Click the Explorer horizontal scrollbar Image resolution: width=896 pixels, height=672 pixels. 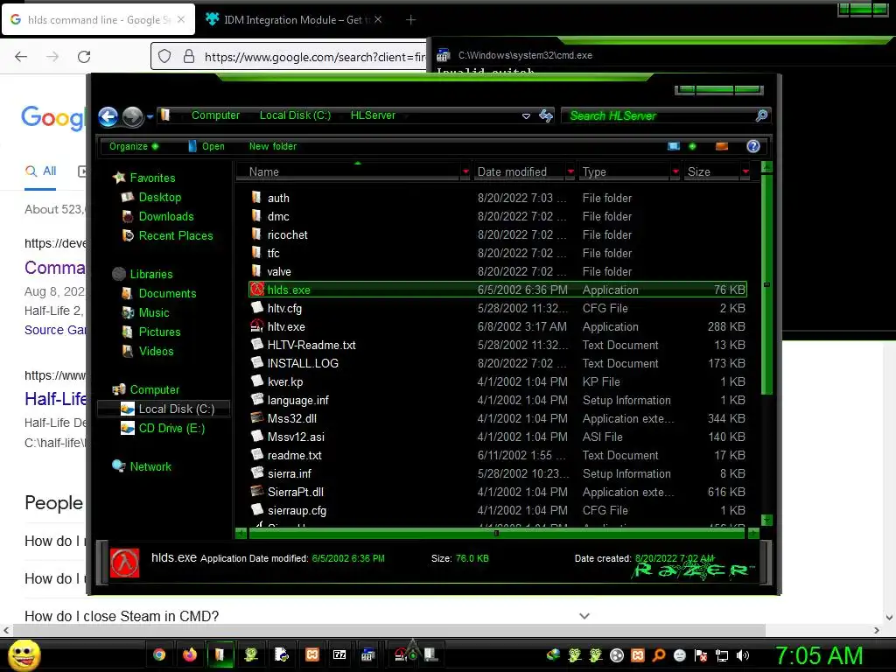pos(497,533)
